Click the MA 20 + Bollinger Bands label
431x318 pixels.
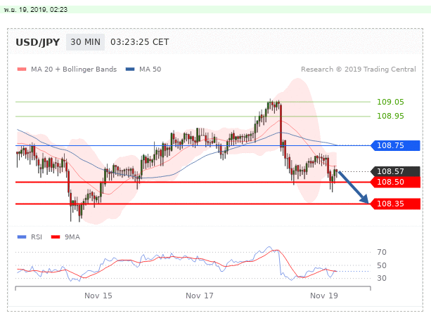point(74,69)
